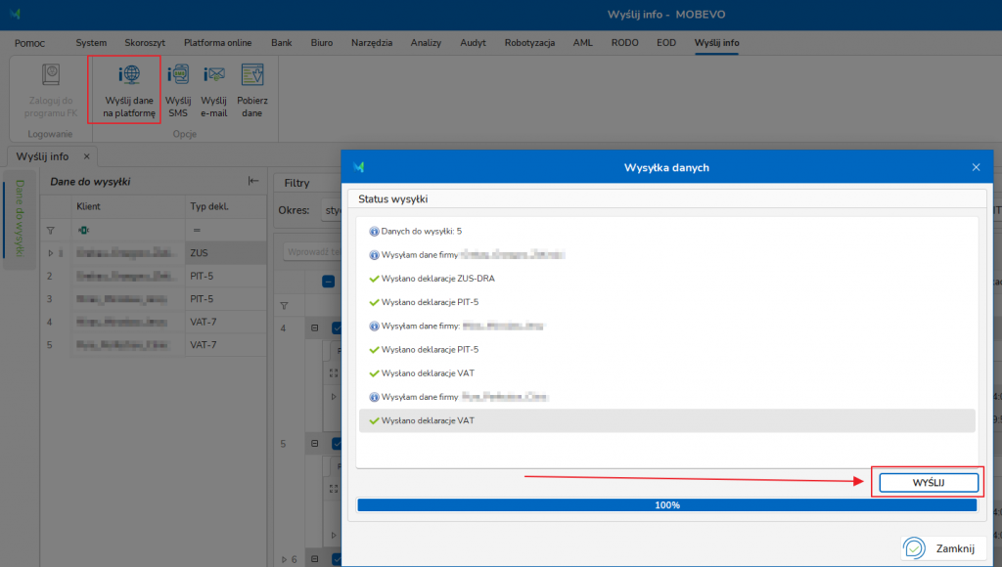The image size is (1002, 567).
Task: Click the Wyślij dane na platformę ribbon icon
Action: pyautogui.click(x=129, y=75)
